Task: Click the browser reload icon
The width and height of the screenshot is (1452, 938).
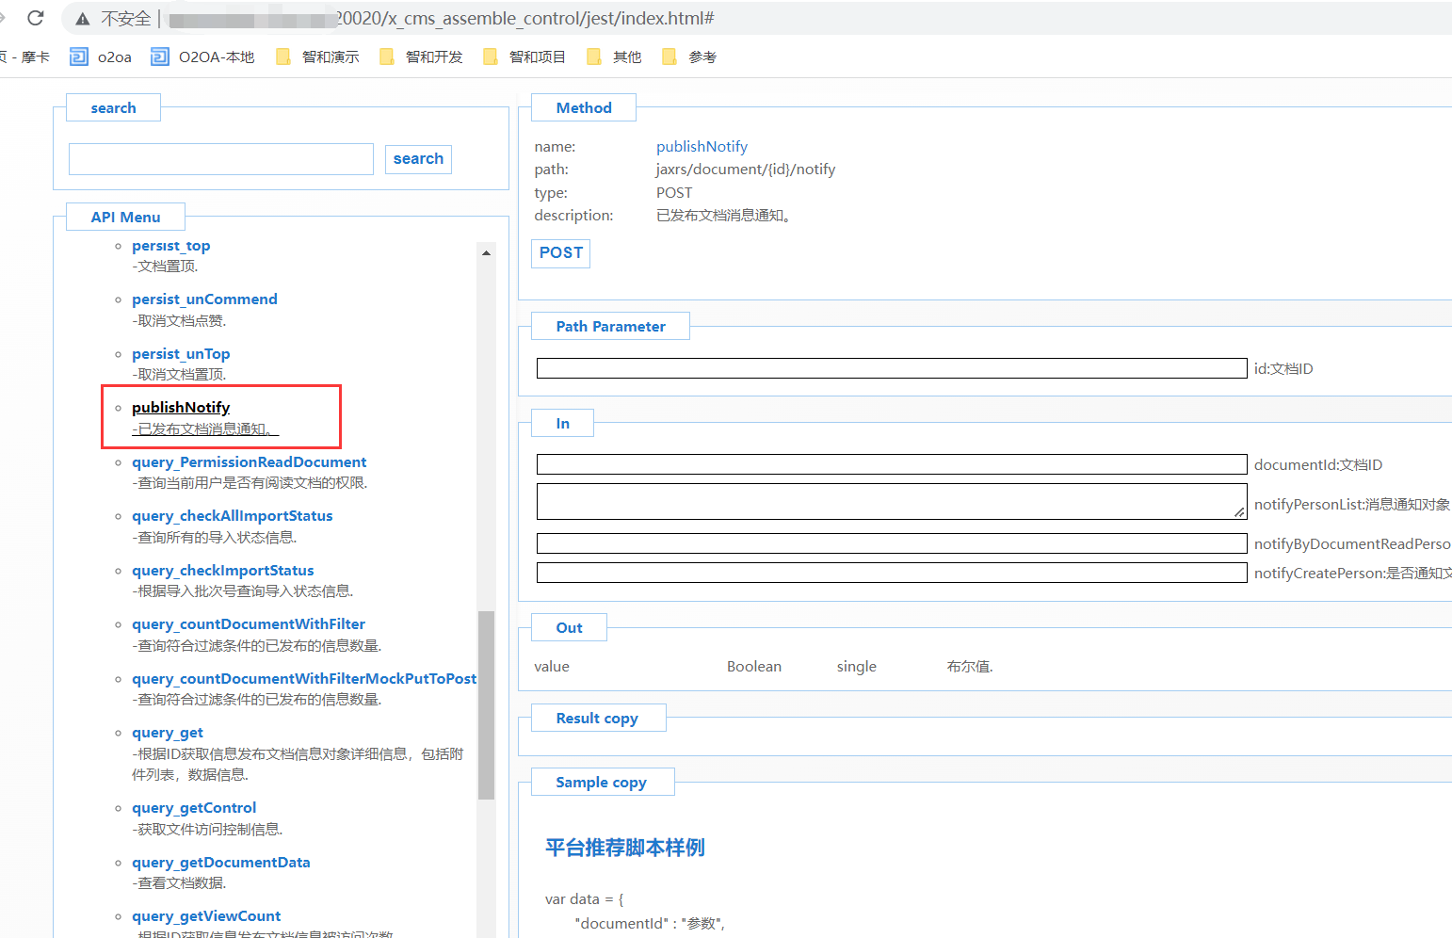Action: (x=36, y=18)
